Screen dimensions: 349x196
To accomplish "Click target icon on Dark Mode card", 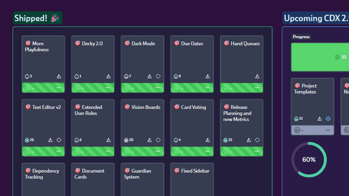I will point(127,43).
